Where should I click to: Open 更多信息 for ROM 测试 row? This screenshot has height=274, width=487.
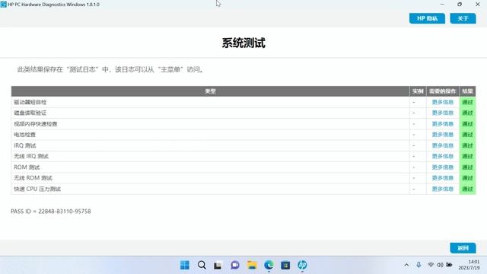click(443, 167)
